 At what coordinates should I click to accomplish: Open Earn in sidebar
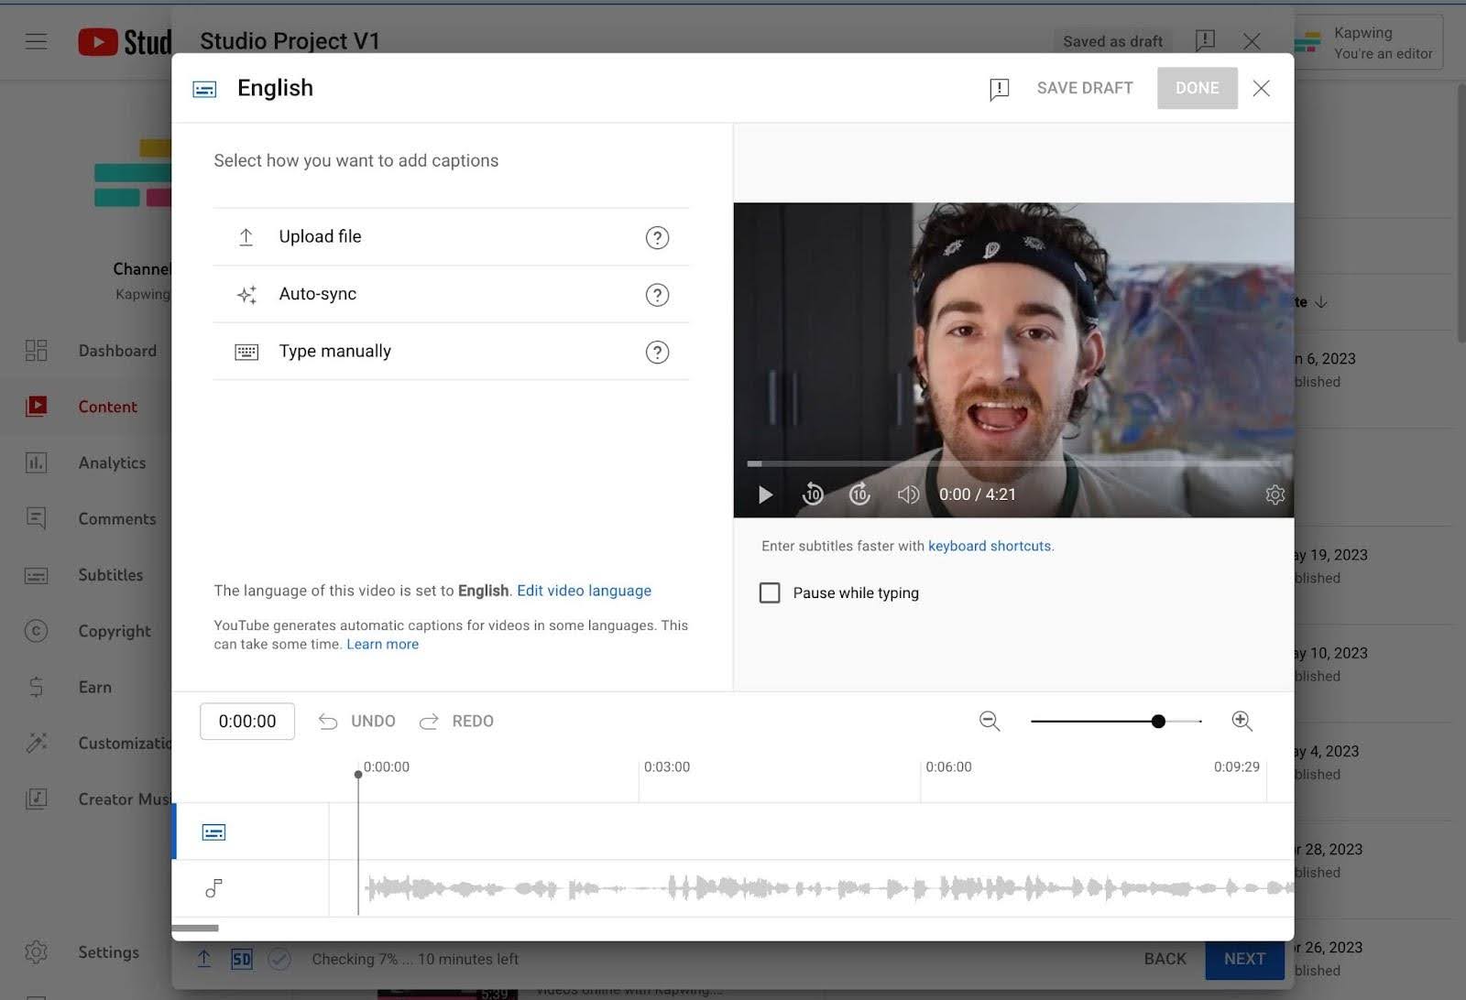94,687
